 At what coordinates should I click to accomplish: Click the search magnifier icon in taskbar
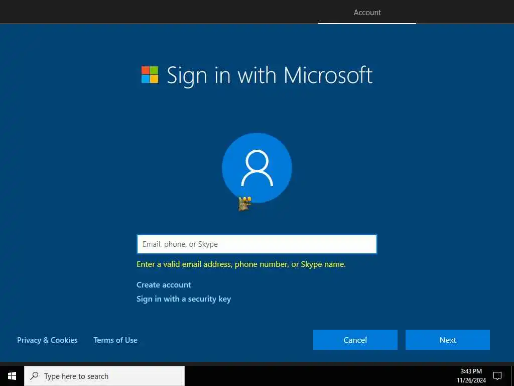click(x=34, y=376)
